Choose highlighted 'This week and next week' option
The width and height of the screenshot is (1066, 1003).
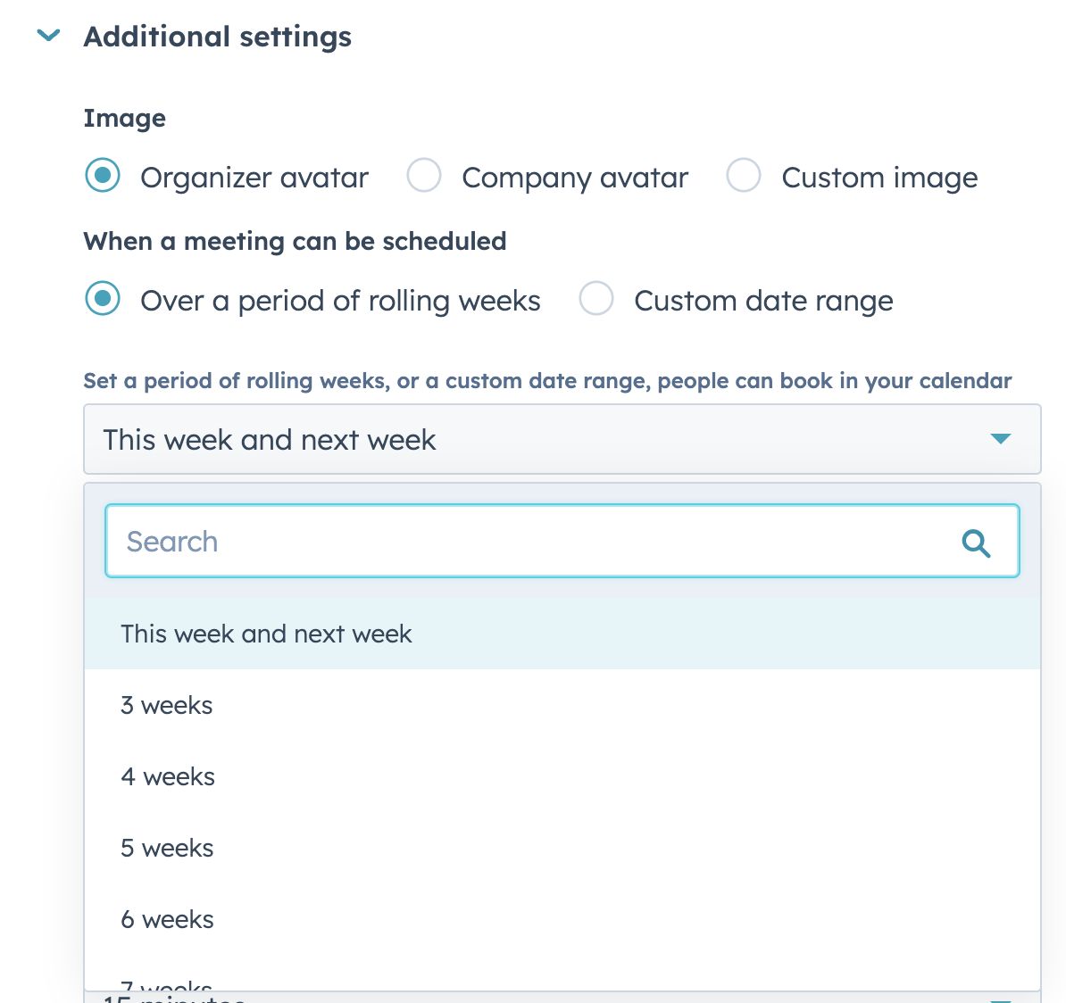tap(266, 634)
